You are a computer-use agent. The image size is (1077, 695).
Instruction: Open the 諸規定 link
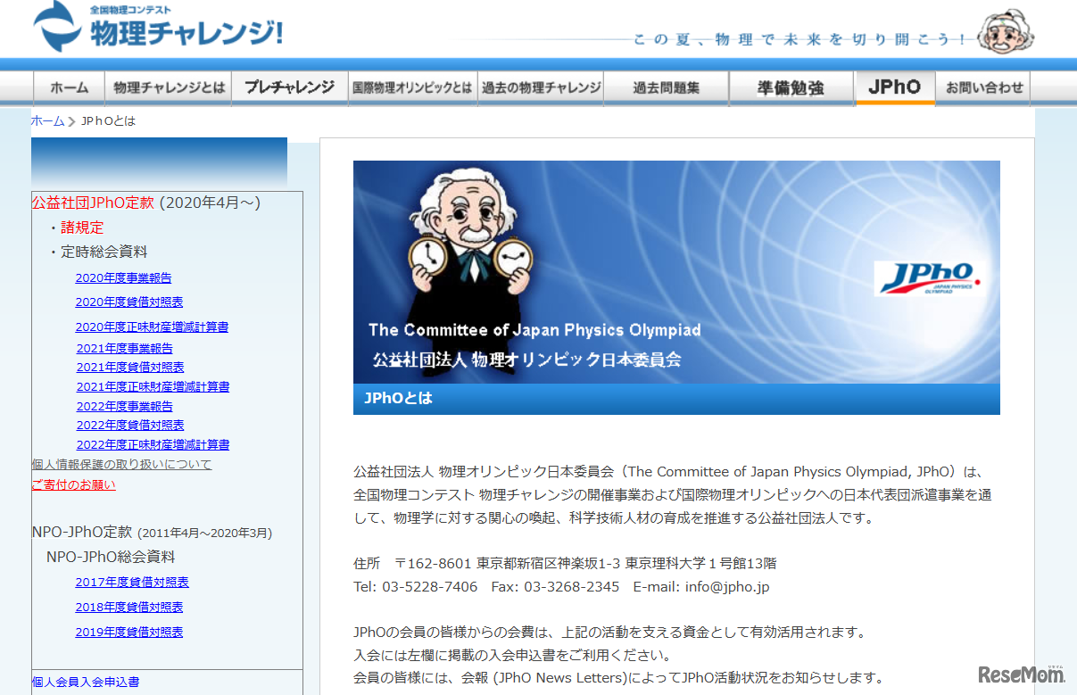pyautogui.click(x=82, y=228)
